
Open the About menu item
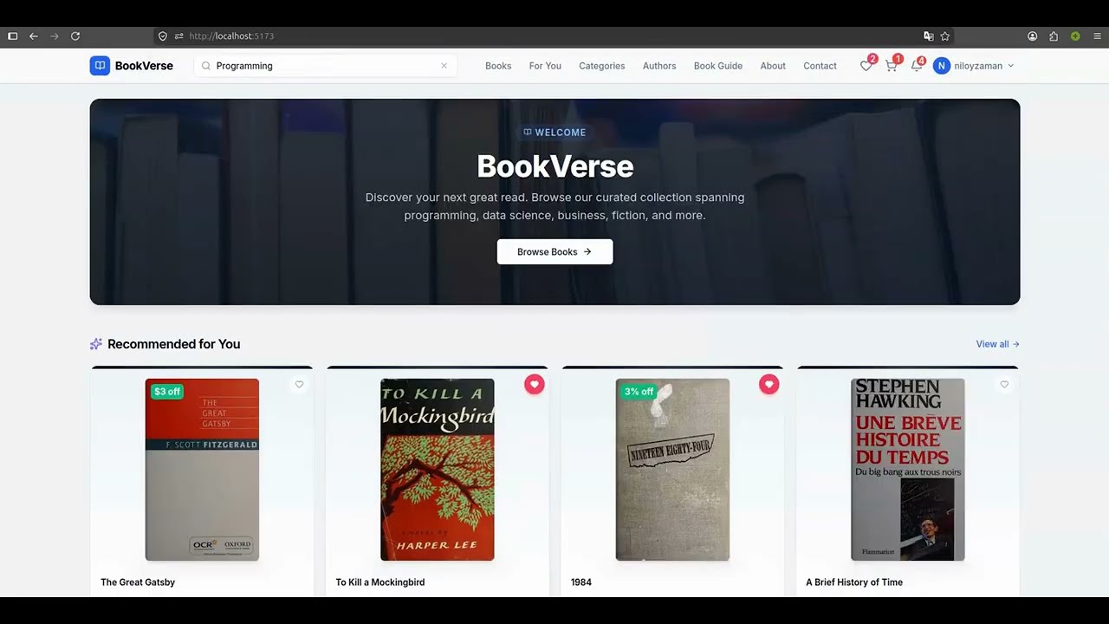(x=773, y=66)
